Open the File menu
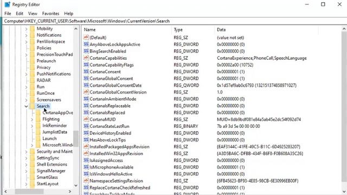Image resolution: width=347 pixels, height=195 pixels. [x=8, y=14]
